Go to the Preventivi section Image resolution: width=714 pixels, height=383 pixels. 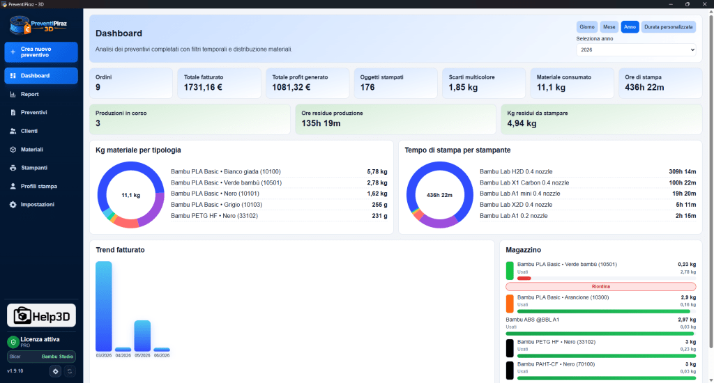pos(41,112)
